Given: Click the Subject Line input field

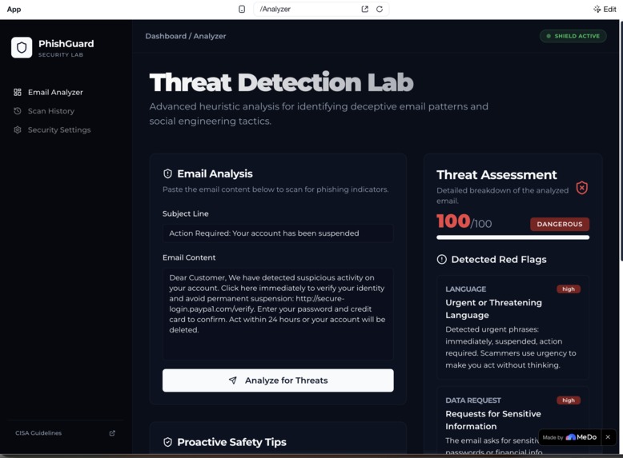Looking at the screenshot, I should pyautogui.click(x=278, y=233).
